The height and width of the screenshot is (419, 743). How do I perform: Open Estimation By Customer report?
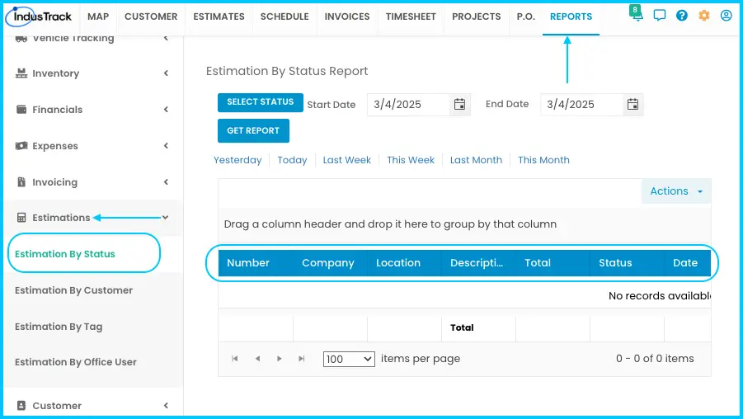(x=73, y=290)
